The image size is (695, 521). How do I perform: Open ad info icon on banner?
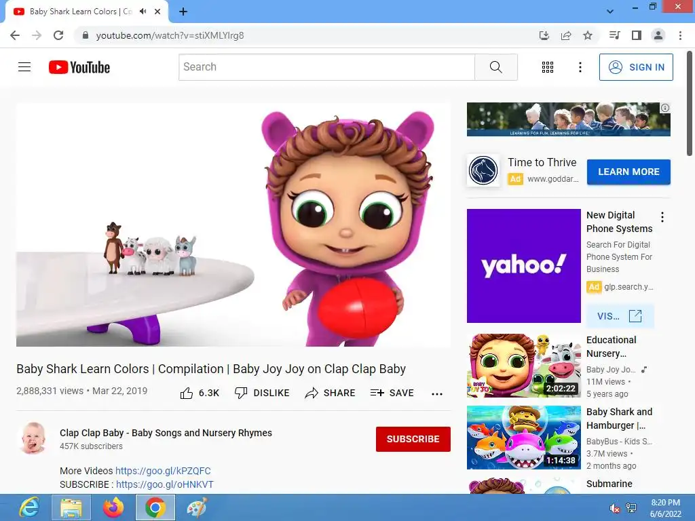(x=665, y=108)
